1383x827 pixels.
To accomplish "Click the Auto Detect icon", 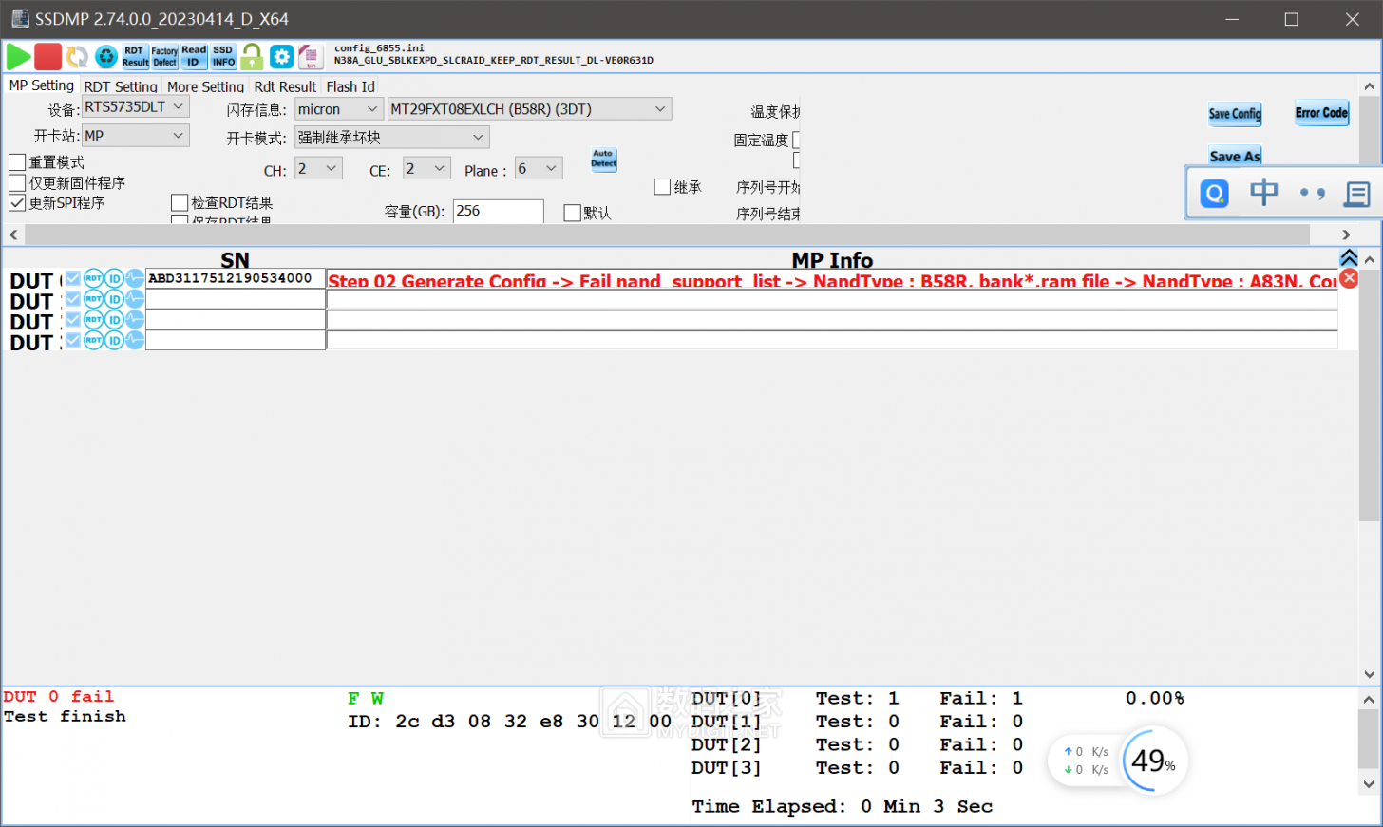I will [603, 160].
